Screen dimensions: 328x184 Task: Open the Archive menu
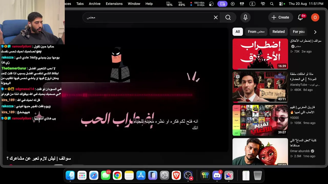[x=95, y=4]
